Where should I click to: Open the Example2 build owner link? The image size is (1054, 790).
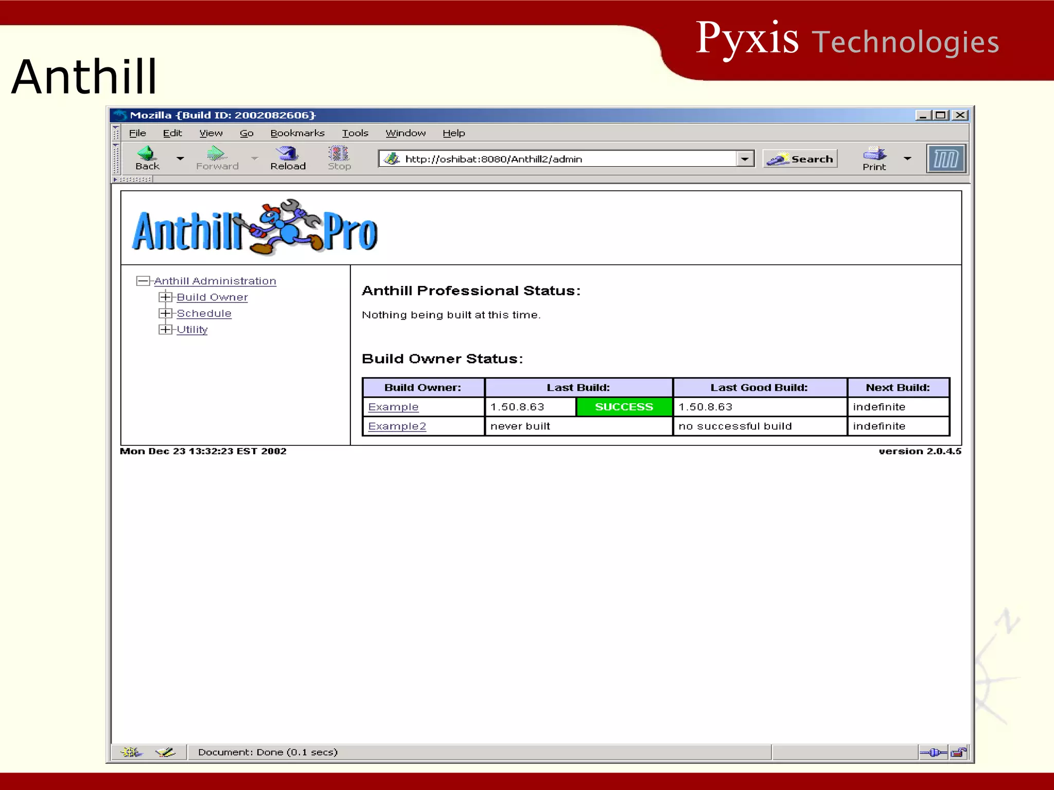click(x=397, y=426)
